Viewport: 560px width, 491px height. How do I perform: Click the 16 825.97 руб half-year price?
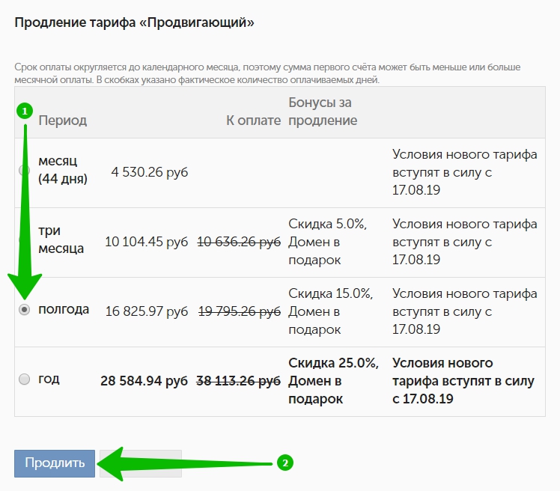[146, 311]
